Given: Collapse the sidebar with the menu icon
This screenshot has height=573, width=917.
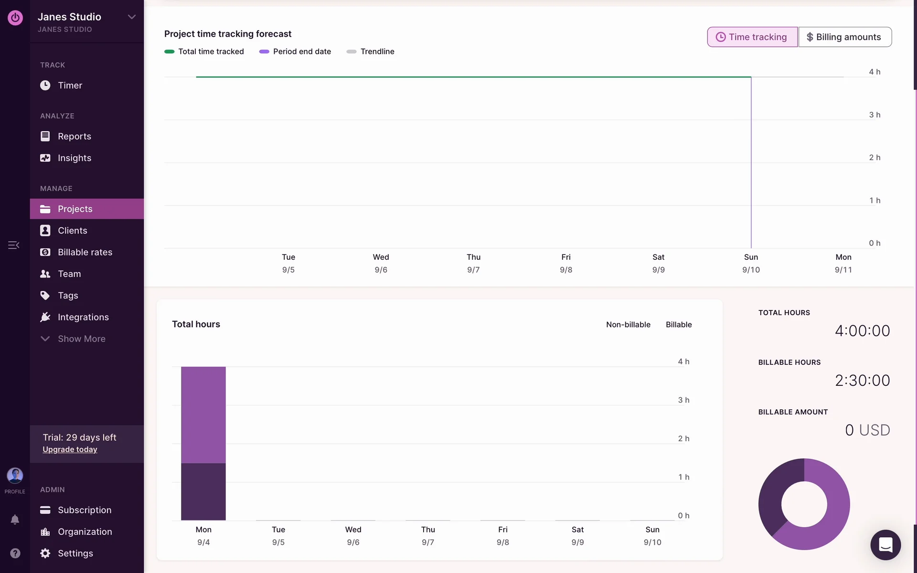Looking at the screenshot, I should pos(13,245).
